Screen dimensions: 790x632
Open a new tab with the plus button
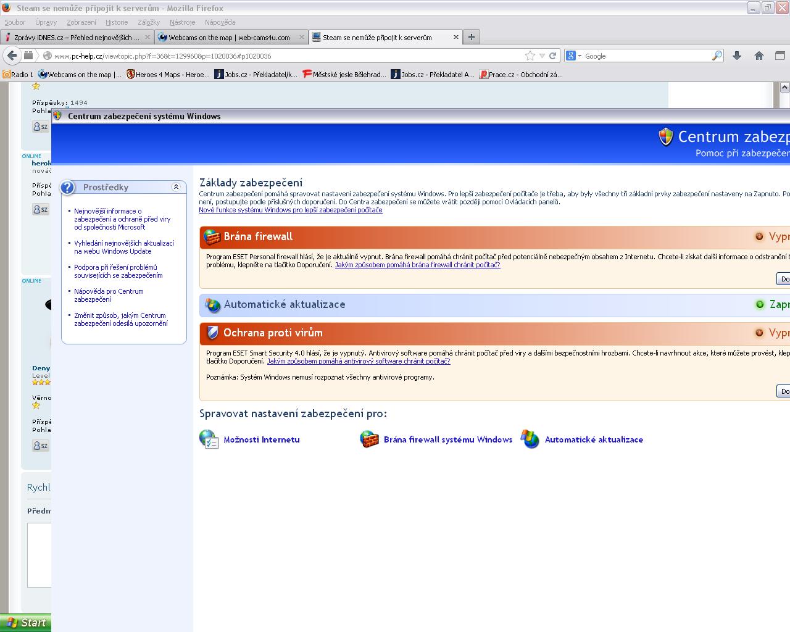[472, 37]
